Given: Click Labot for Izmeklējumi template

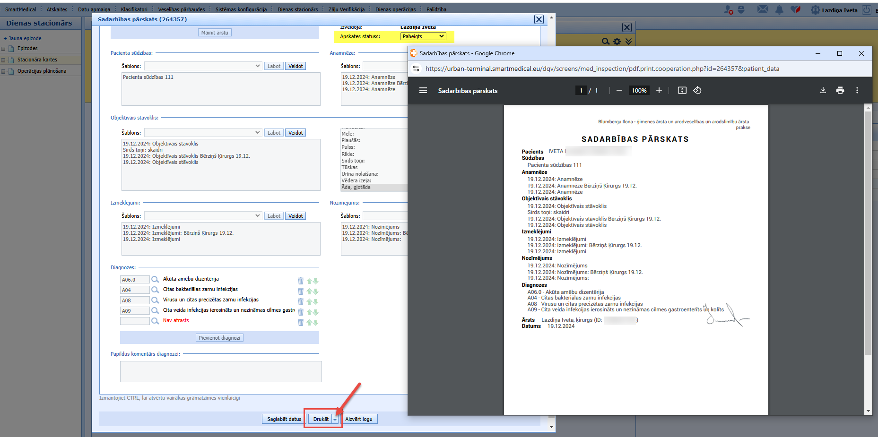Looking at the screenshot, I should point(274,216).
